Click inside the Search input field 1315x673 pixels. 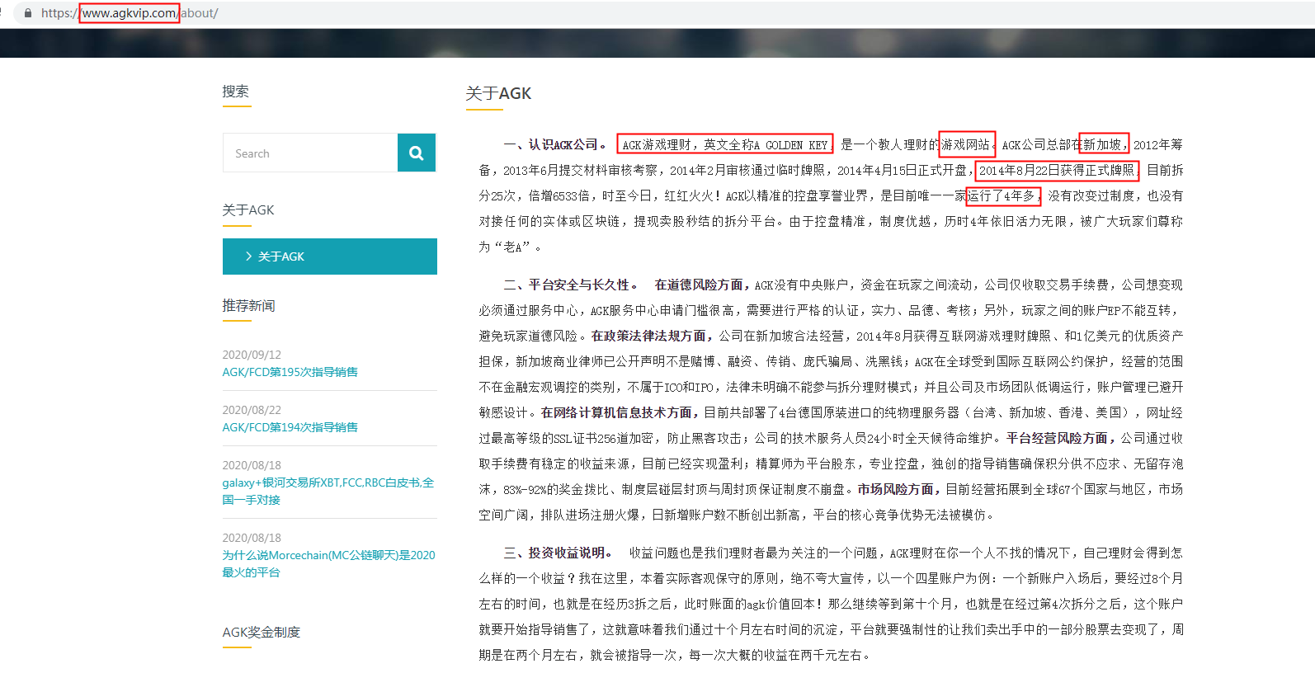point(310,153)
